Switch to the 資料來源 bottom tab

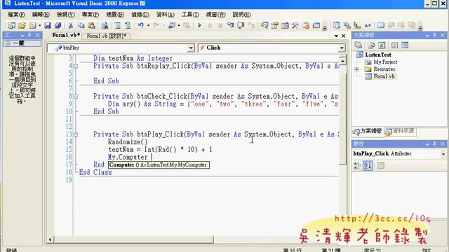(x=400, y=131)
